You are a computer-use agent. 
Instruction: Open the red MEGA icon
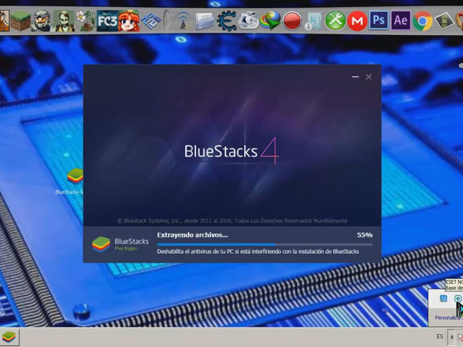tap(357, 21)
